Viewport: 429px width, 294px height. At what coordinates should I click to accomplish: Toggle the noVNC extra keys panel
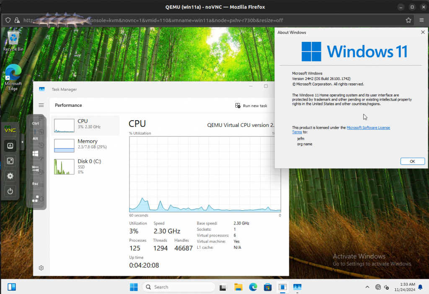[x=10, y=146]
